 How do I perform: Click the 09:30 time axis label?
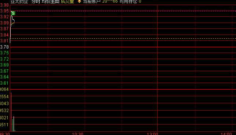5,134
